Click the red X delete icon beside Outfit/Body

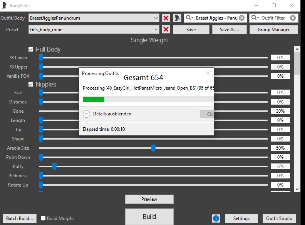pos(166,18)
